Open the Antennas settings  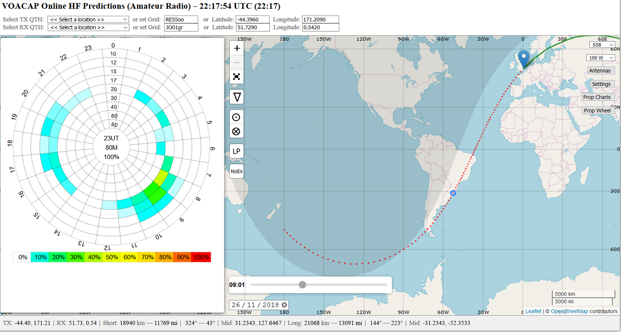[600, 71]
